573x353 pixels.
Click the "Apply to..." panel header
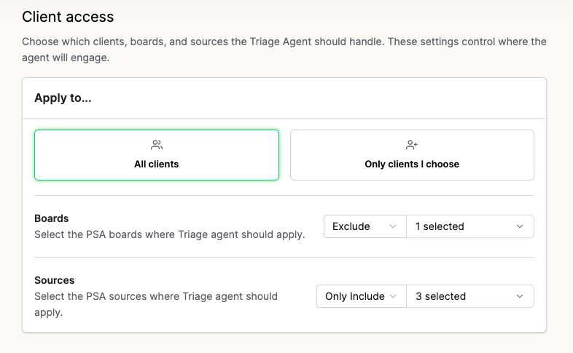(63, 98)
